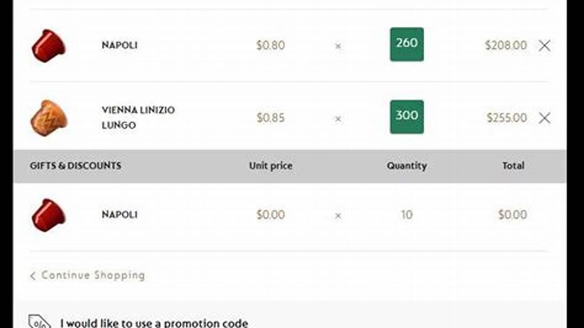Image resolution: width=584 pixels, height=328 pixels.
Task: Click the Vienna Linizio Lungo product name
Action: coord(138,118)
